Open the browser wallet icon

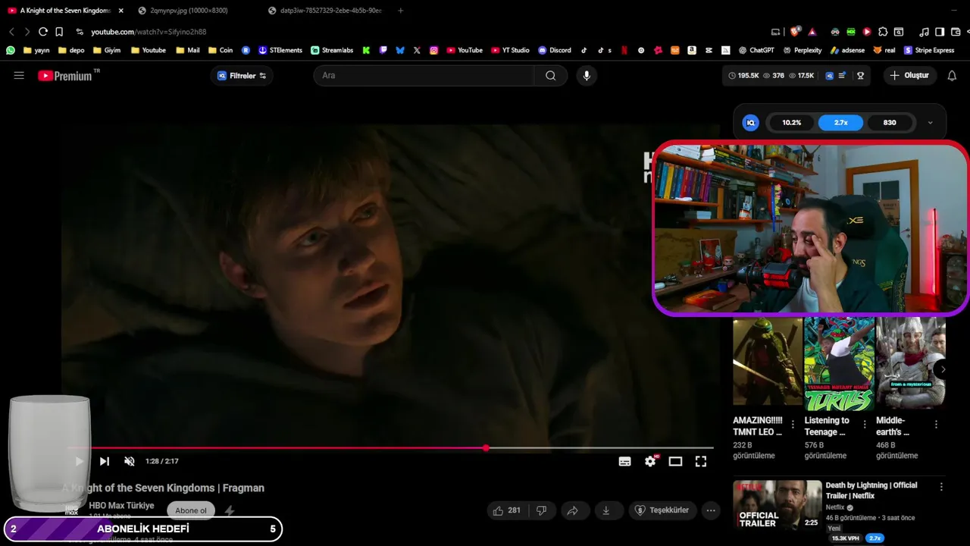point(955,32)
